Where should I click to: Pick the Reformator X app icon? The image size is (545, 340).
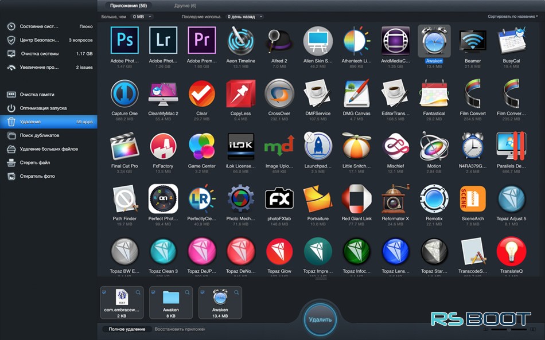[x=395, y=199]
